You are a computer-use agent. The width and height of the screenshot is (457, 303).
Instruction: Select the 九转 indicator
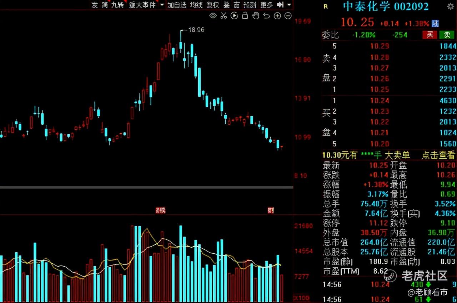(117, 5)
